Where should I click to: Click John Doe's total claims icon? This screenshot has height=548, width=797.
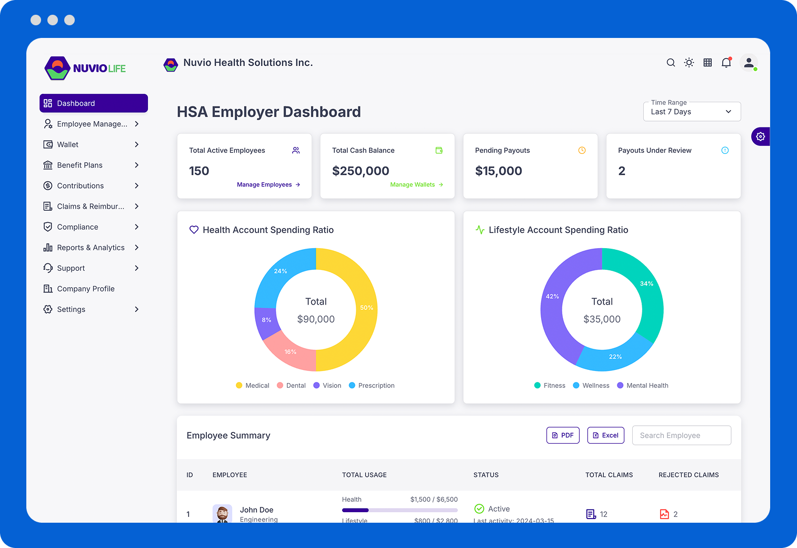click(x=591, y=514)
